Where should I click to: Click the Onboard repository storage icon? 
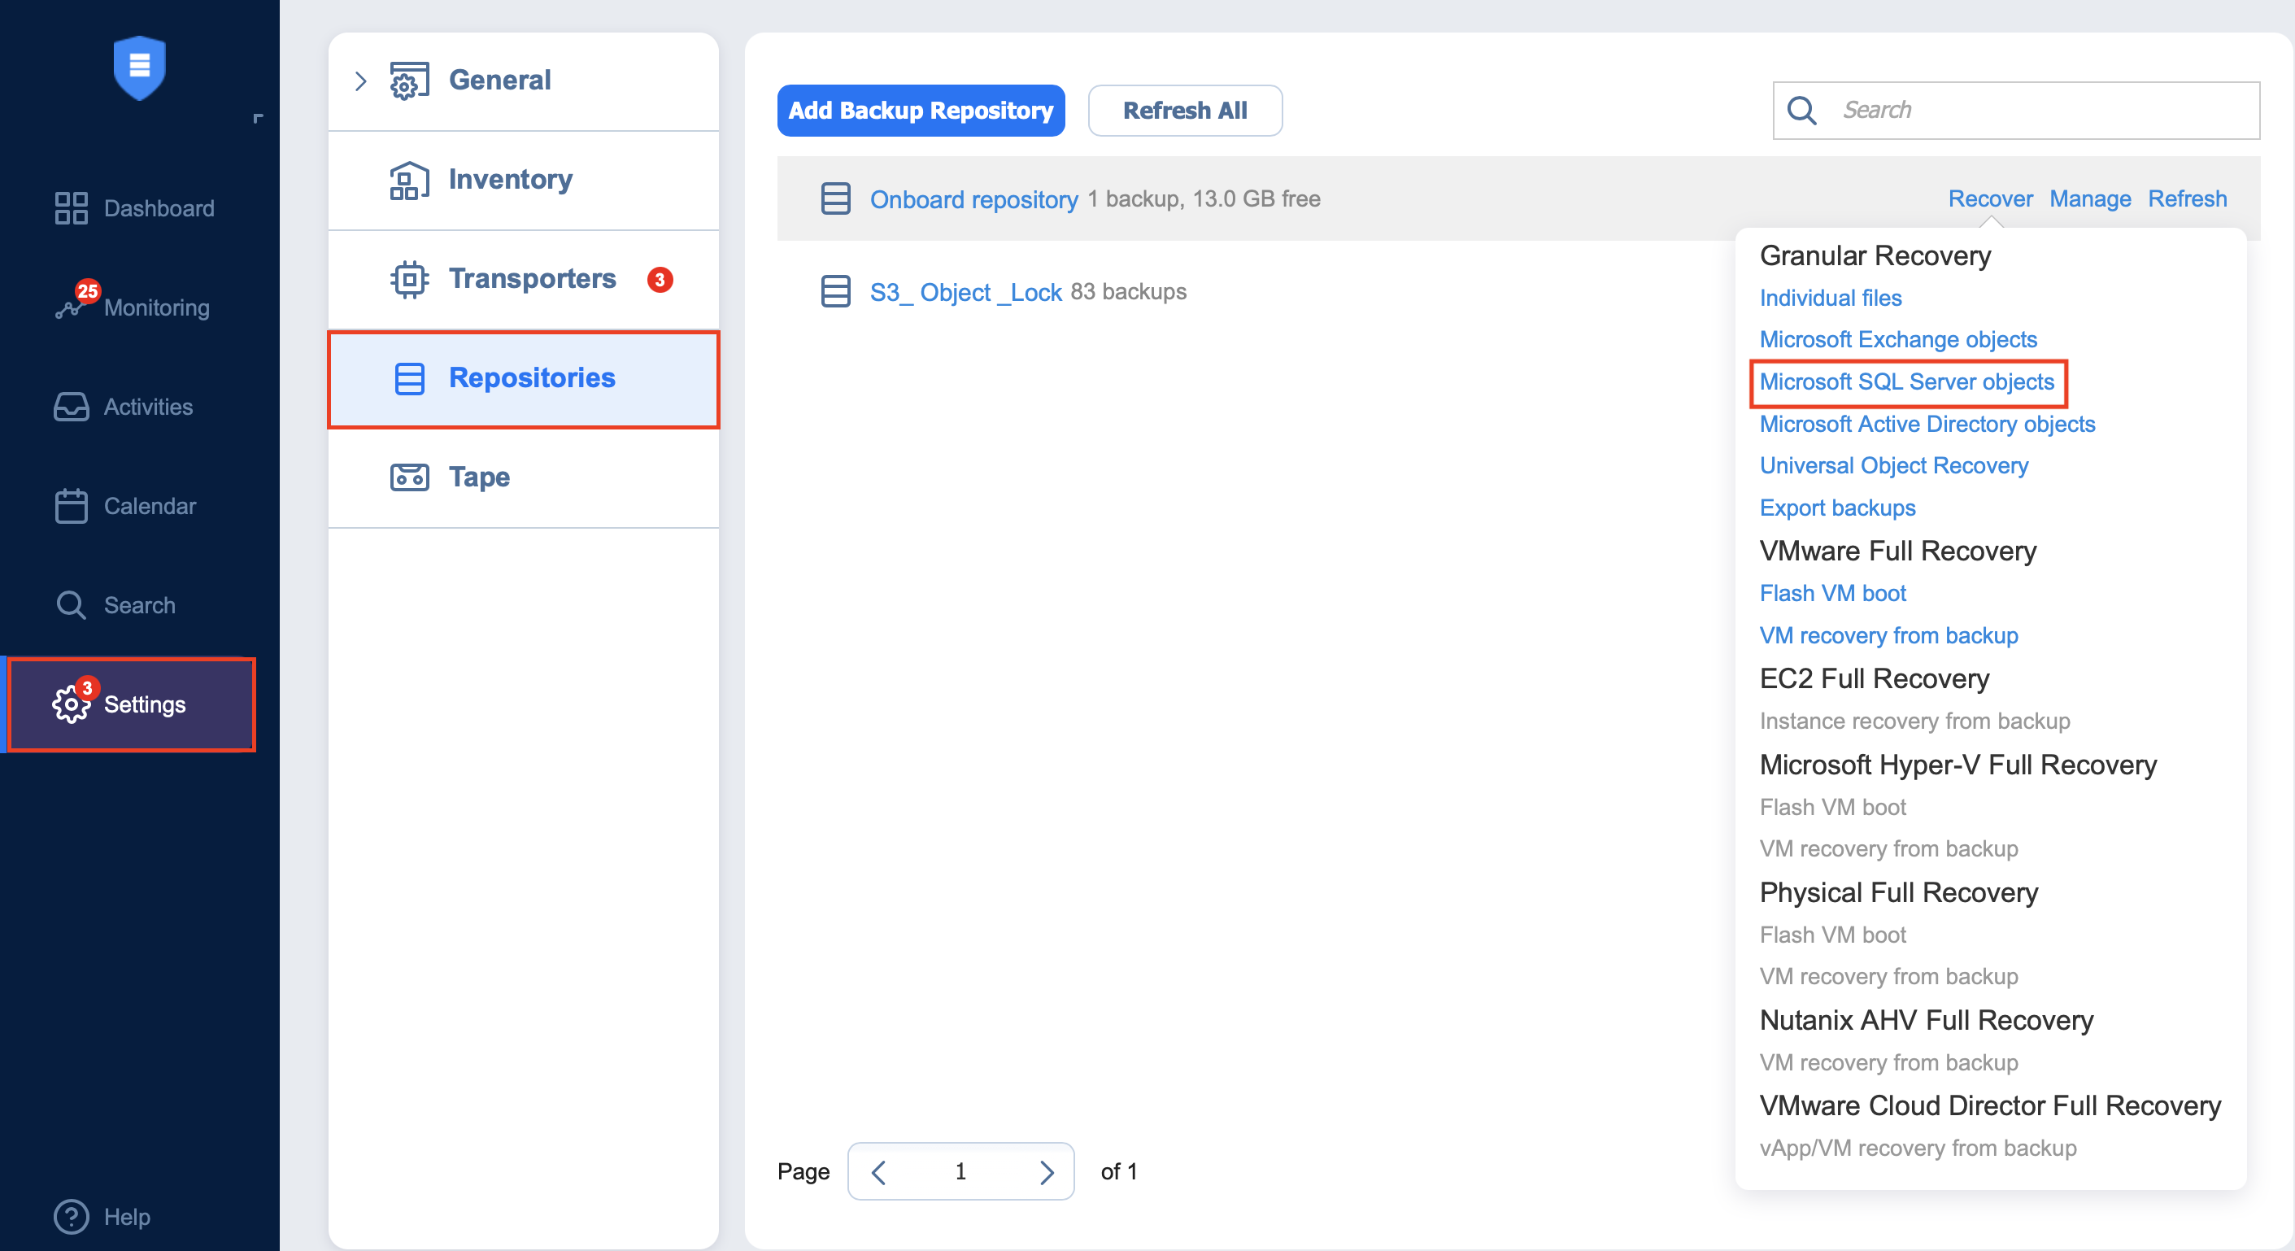pos(836,198)
